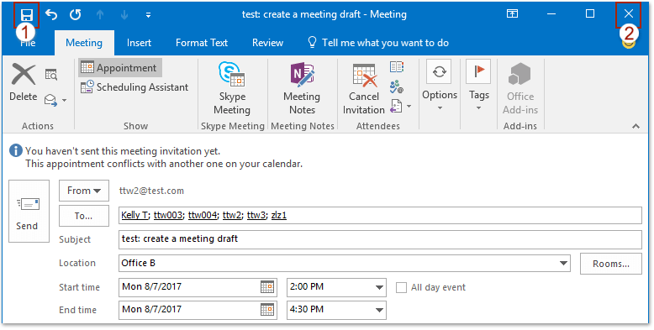Click the To... button
654x330 pixels.
84,216
